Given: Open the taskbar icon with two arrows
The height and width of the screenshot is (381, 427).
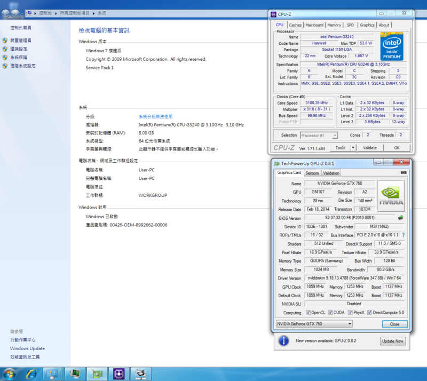Looking at the screenshot, I should [x=141, y=374].
